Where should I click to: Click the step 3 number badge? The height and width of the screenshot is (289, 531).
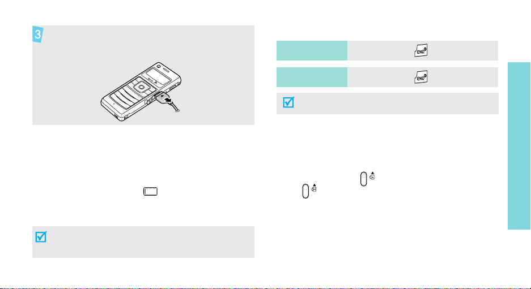click(x=38, y=34)
